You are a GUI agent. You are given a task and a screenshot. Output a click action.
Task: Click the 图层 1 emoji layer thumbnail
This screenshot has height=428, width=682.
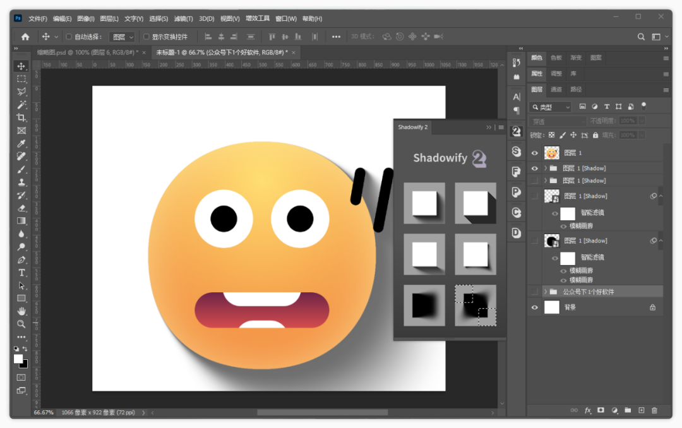[551, 153]
